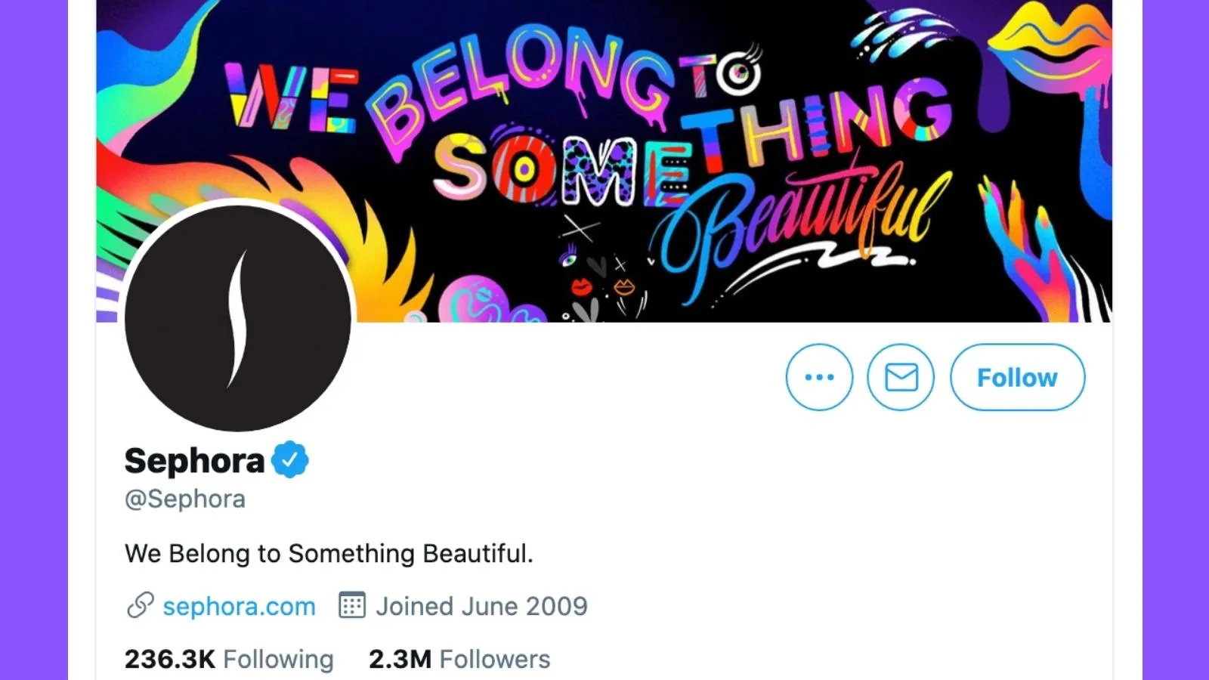Click the chain link icon beside sephora.com
The image size is (1209, 680).
(141, 605)
